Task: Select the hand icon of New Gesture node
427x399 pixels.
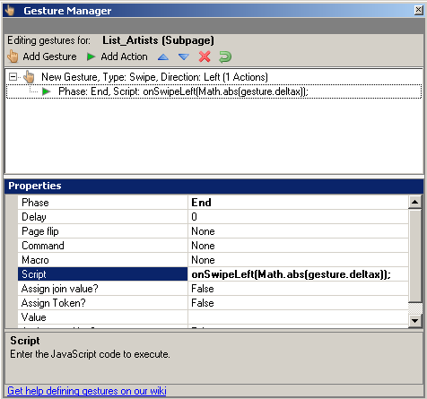Action: 30,77
